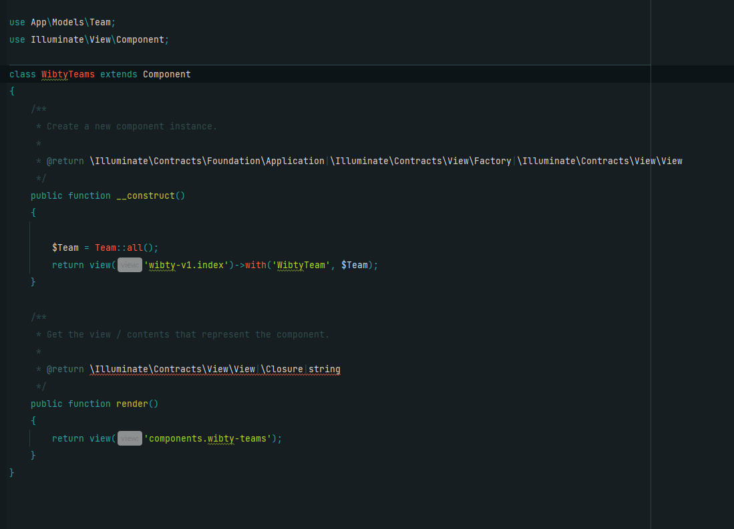Click the 'wibty-v1.index' view string
This screenshot has height=529, width=734.
tap(186, 265)
